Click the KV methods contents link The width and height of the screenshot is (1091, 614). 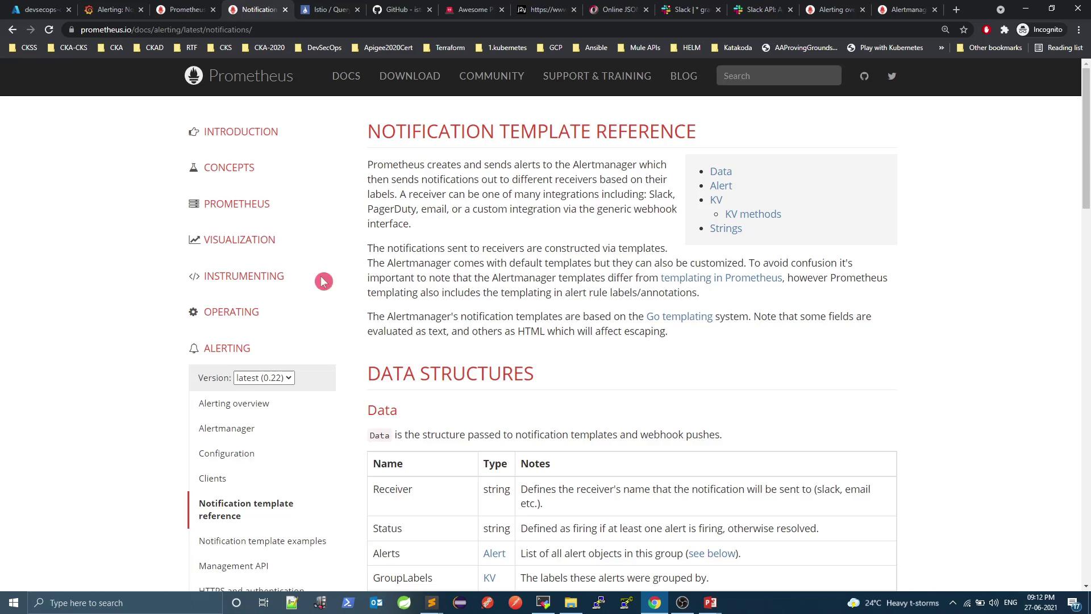[753, 214]
